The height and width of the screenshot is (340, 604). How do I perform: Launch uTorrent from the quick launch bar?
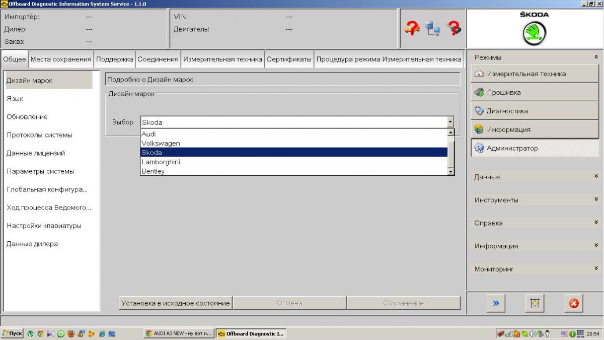pos(31,333)
